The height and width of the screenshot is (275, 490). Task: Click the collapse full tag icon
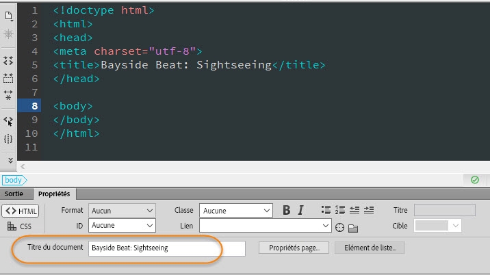pyautogui.click(x=8, y=61)
